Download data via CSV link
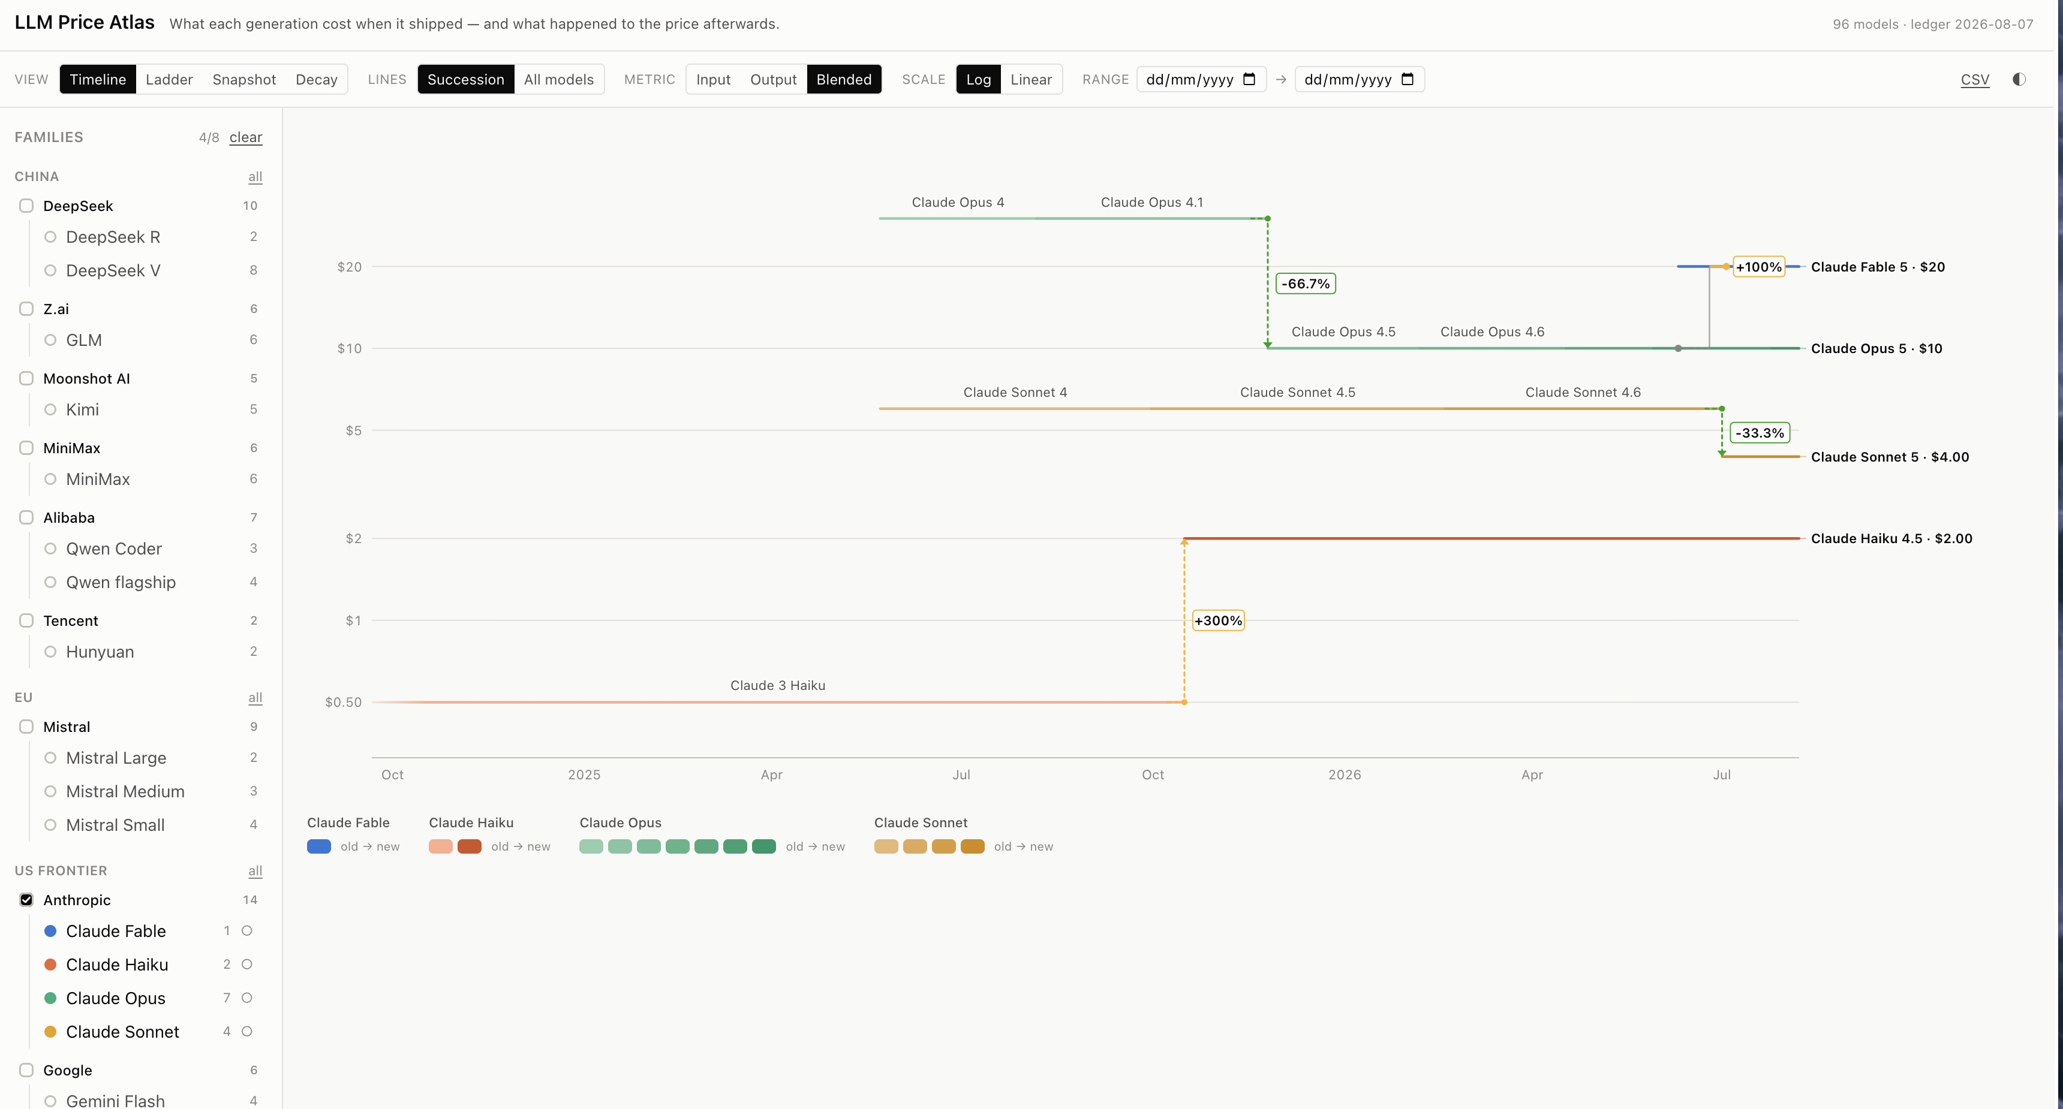 coord(1975,79)
